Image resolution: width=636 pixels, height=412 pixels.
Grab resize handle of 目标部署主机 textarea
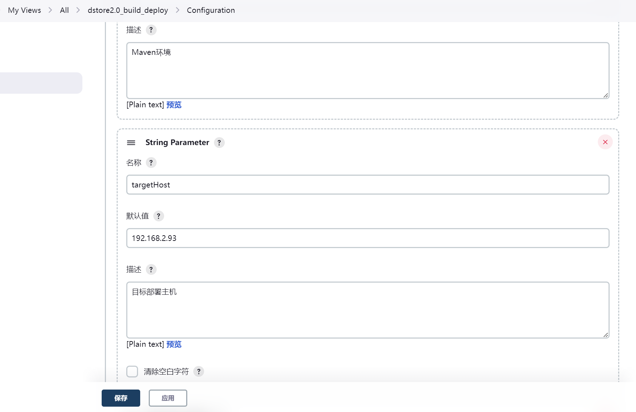pyautogui.click(x=606, y=335)
